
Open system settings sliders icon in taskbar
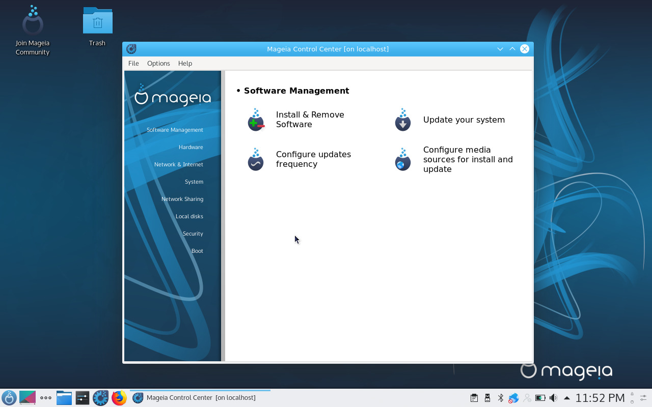click(83, 398)
